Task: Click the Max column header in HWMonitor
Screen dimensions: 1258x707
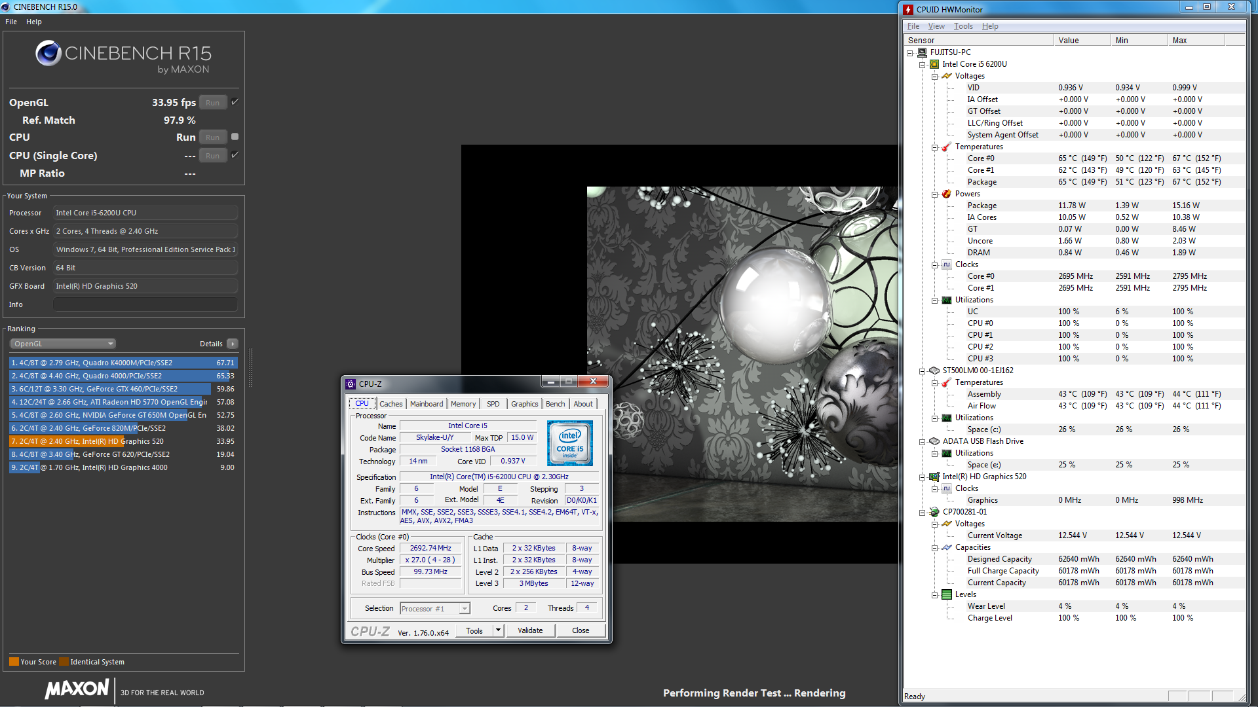Action: (1196, 40)
